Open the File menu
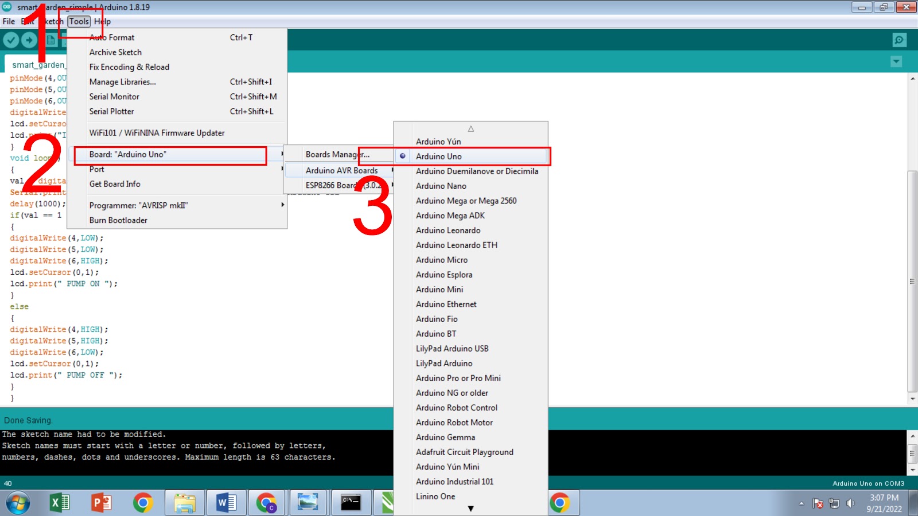 pyautogui.click(x=9, y=21)
